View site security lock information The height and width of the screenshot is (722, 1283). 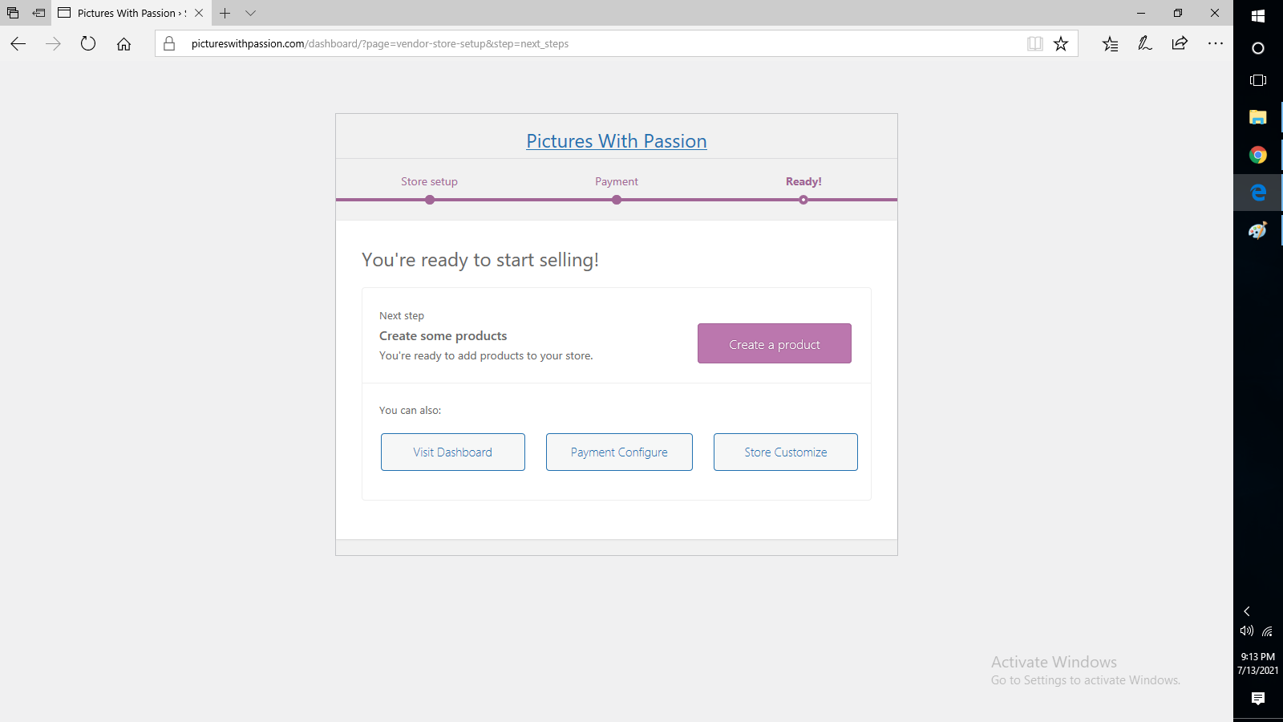point(169,43)
